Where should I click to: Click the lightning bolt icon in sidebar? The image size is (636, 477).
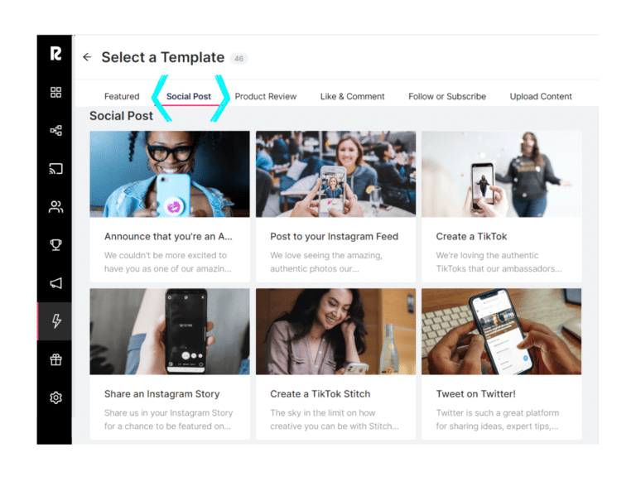coord(55,321)
